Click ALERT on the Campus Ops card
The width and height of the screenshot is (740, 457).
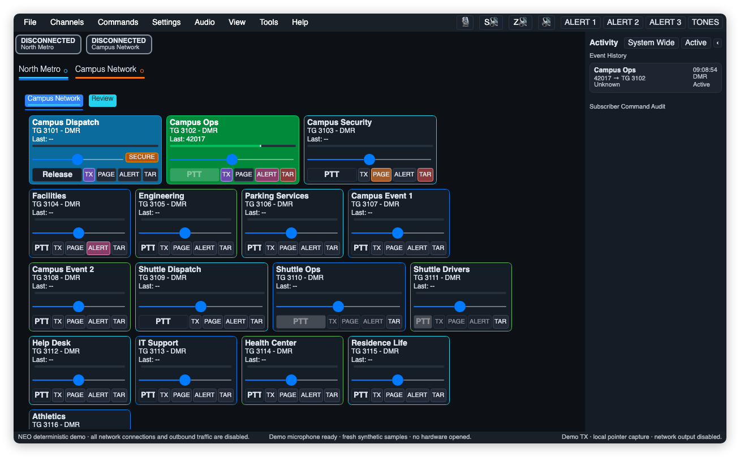[266, 174]
